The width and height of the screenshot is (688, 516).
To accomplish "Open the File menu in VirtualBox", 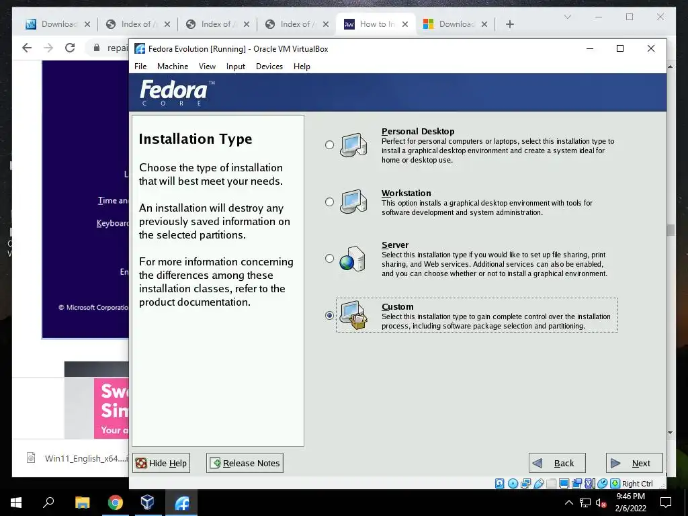I will point(140,67).
